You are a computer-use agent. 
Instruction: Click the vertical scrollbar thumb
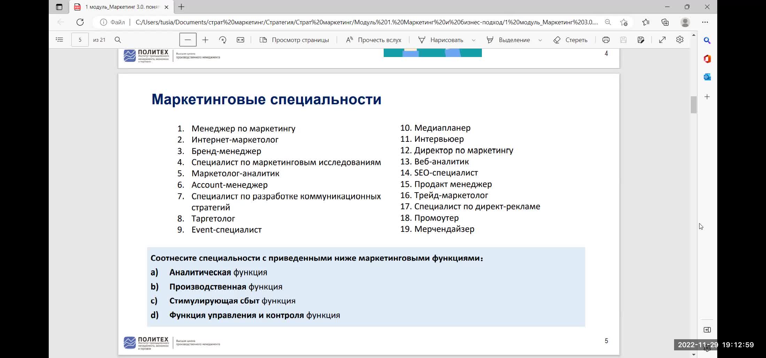click(694, 105)
